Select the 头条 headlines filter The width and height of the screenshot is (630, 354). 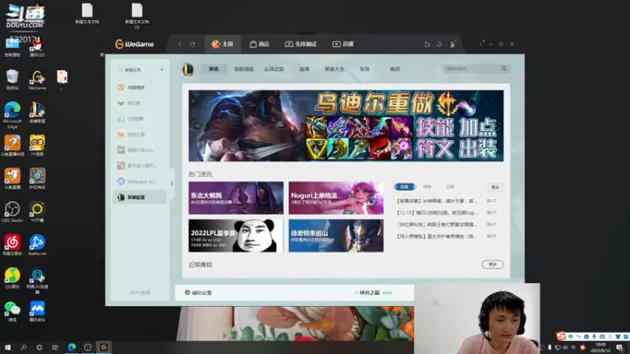click(405, 186)
